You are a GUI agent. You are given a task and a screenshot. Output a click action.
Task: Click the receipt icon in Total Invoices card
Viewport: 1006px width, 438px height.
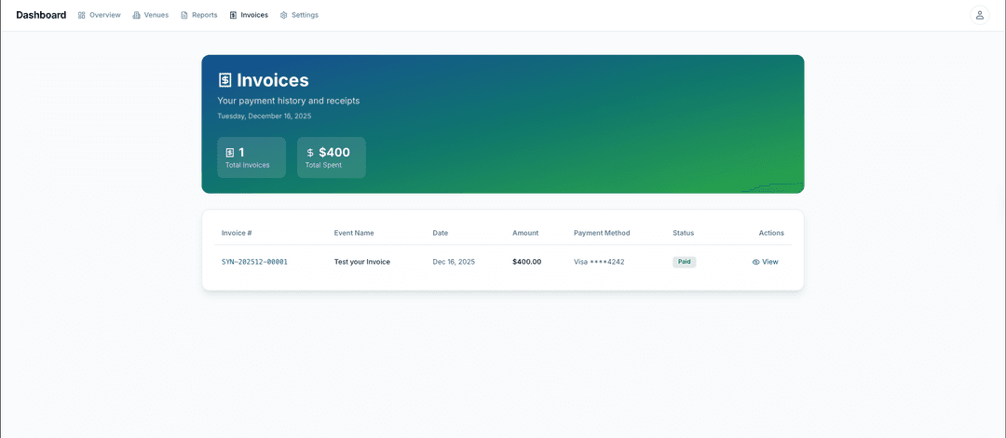pyautogui.click(x=230, y=153)
